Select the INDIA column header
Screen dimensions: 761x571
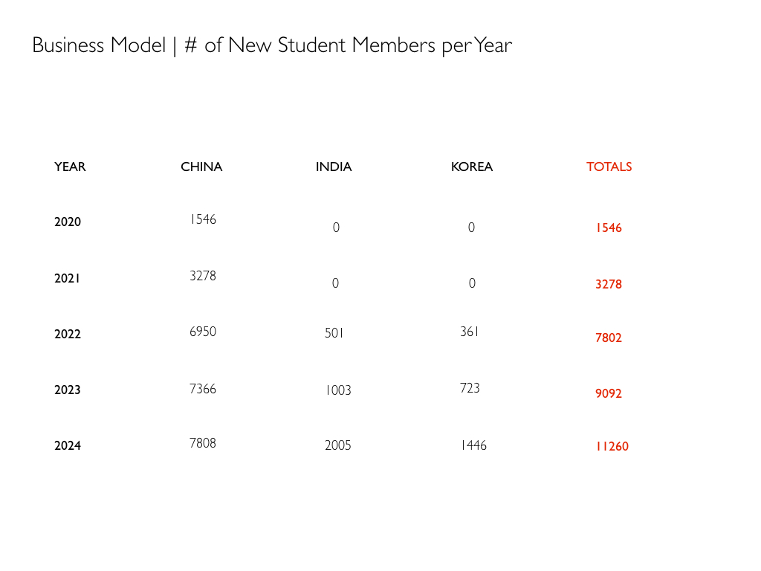point(334,167)
